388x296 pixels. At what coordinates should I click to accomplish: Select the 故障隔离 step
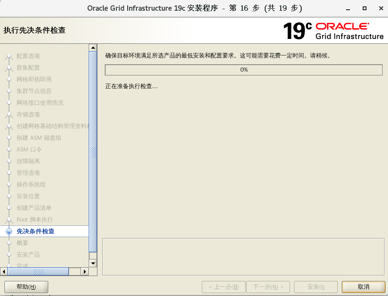[28, 161]
